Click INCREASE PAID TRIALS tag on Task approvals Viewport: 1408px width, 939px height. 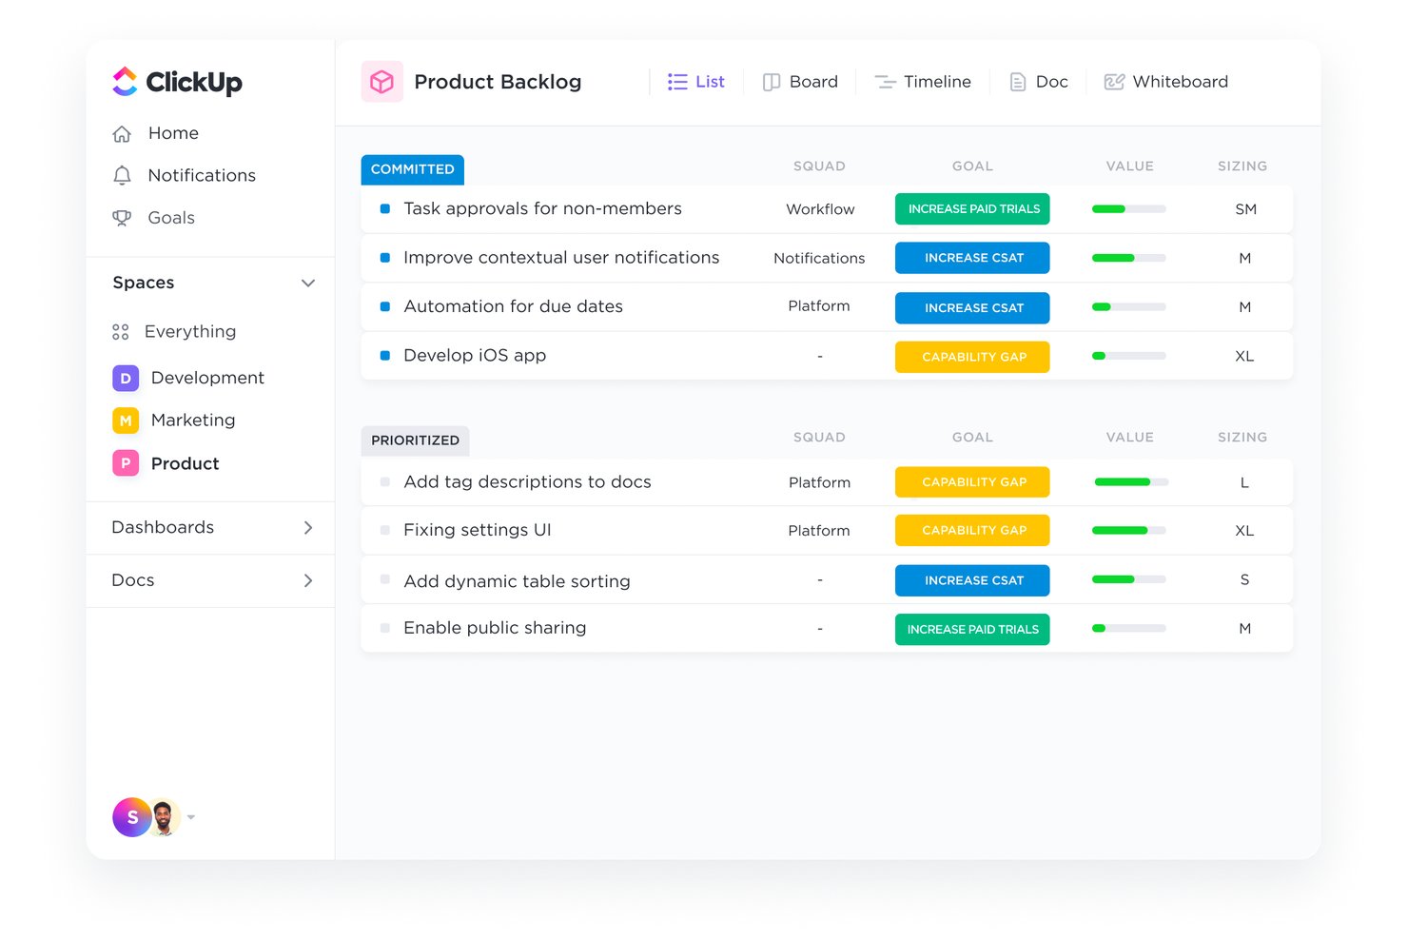pos(972,209)
